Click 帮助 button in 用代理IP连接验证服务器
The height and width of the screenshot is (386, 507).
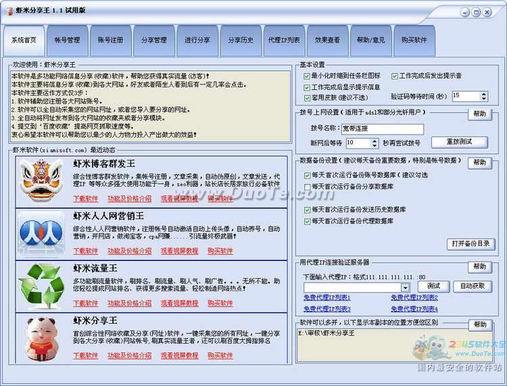(480, 267)
